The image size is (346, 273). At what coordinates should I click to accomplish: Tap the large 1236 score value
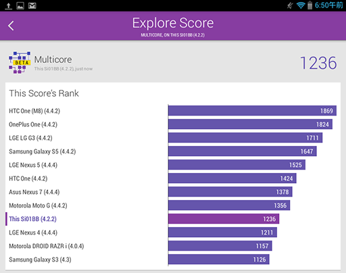point(318,63)
